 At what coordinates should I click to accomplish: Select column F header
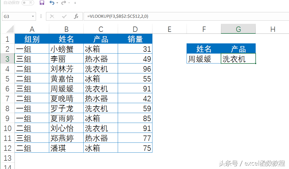pos(204,29)
